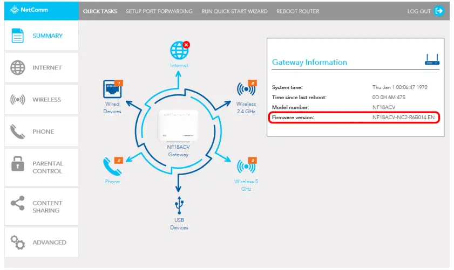Click the Log Out arrow icon
This screenshot has width=454, height=270.
439,11
